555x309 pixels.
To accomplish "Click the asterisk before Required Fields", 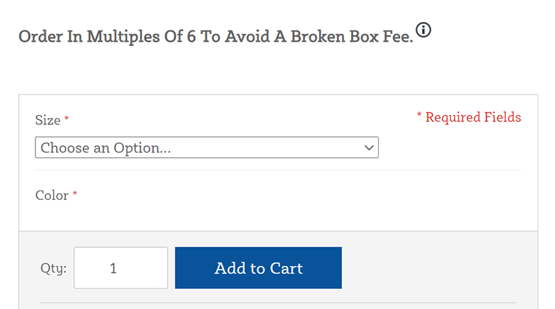I will 419,115.
